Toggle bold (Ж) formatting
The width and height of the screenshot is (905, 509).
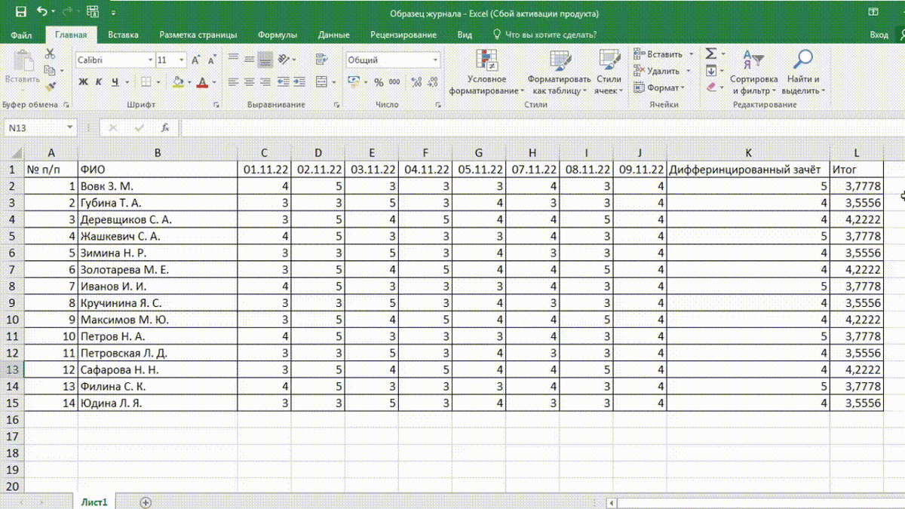[x=84, y=82]
